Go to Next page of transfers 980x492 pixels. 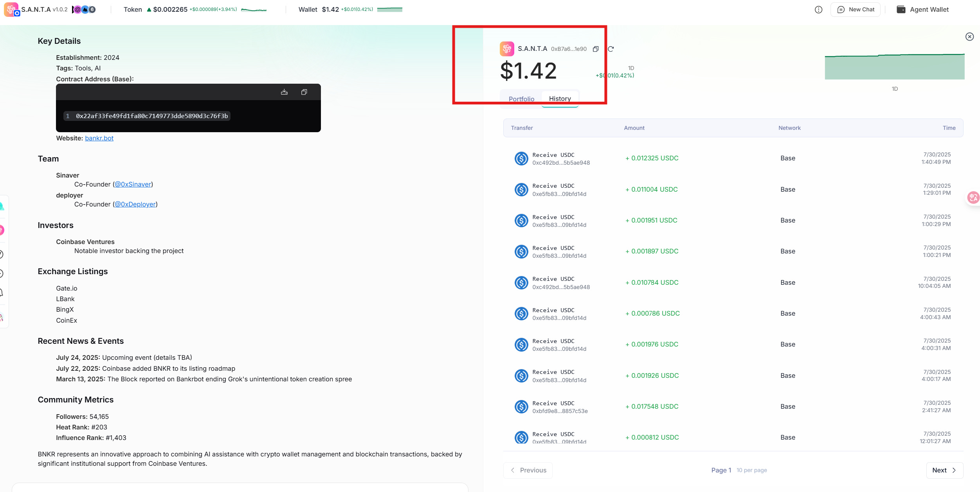(944, 470)
